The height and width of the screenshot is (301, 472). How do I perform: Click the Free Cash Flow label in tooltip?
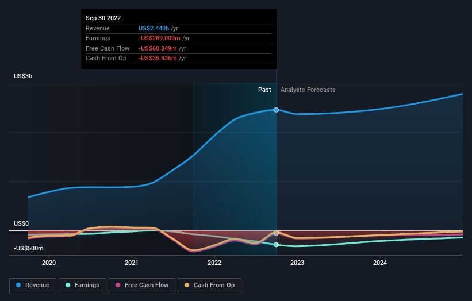(108, 48)
